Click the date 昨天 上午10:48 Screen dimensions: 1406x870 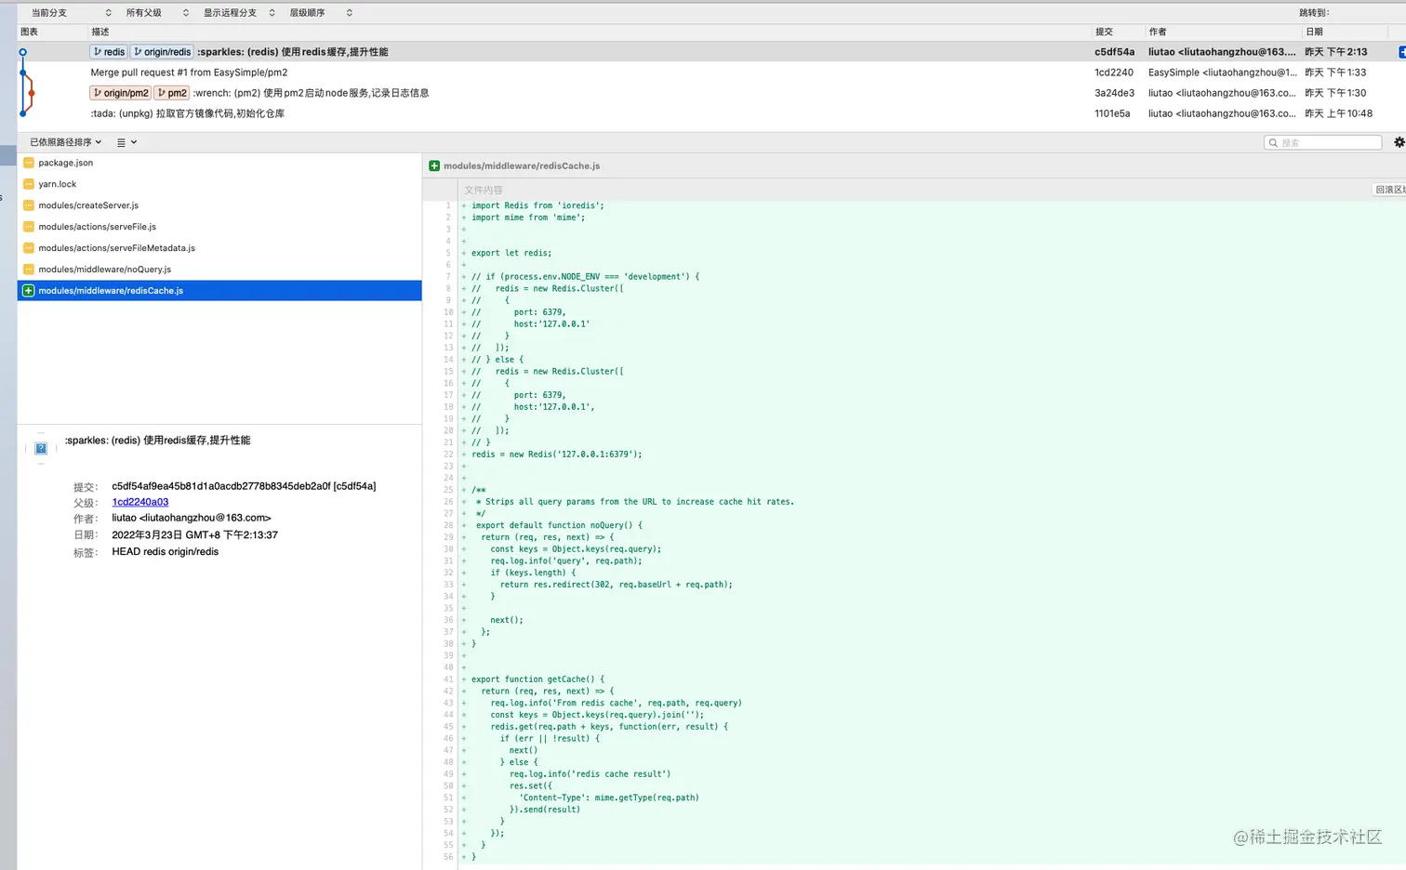pos(1338,113)
